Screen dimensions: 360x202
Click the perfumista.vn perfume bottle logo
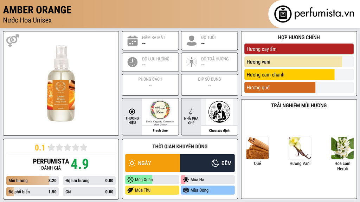[283, 14]
